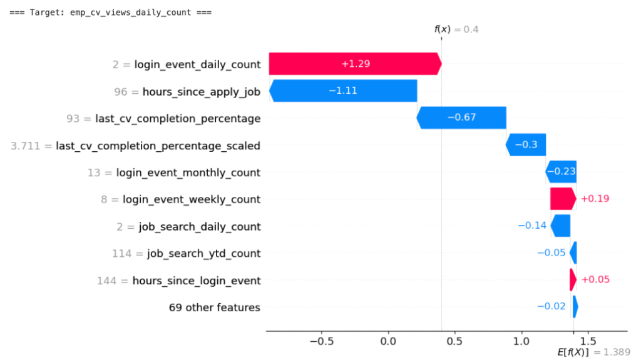Viewport: 641px width, 360px height.
Task: Click the f(x) = 0.4 annotation
Action: (456, 29)
